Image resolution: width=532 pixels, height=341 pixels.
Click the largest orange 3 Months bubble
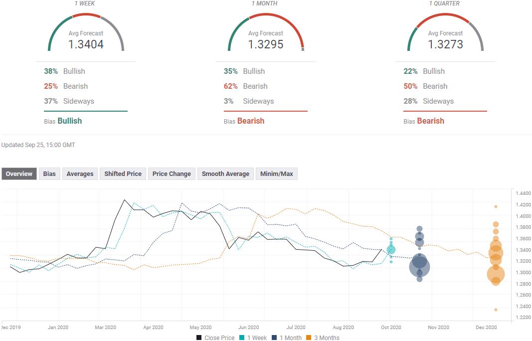click(x=496, y=274)
